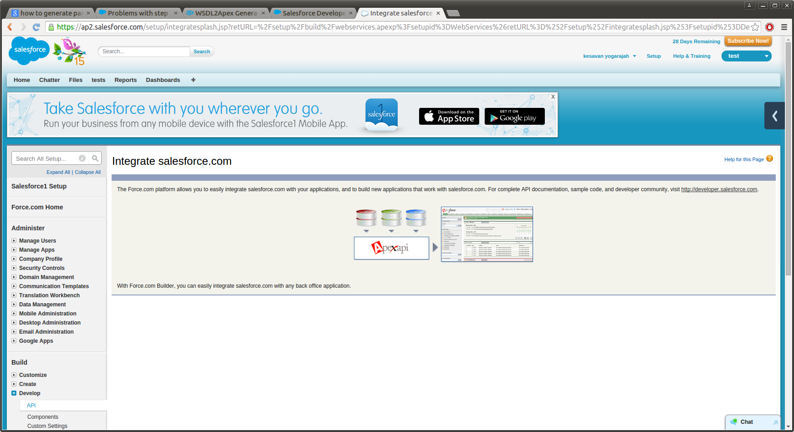Switch to the tests tab

[x=98, y=80]
